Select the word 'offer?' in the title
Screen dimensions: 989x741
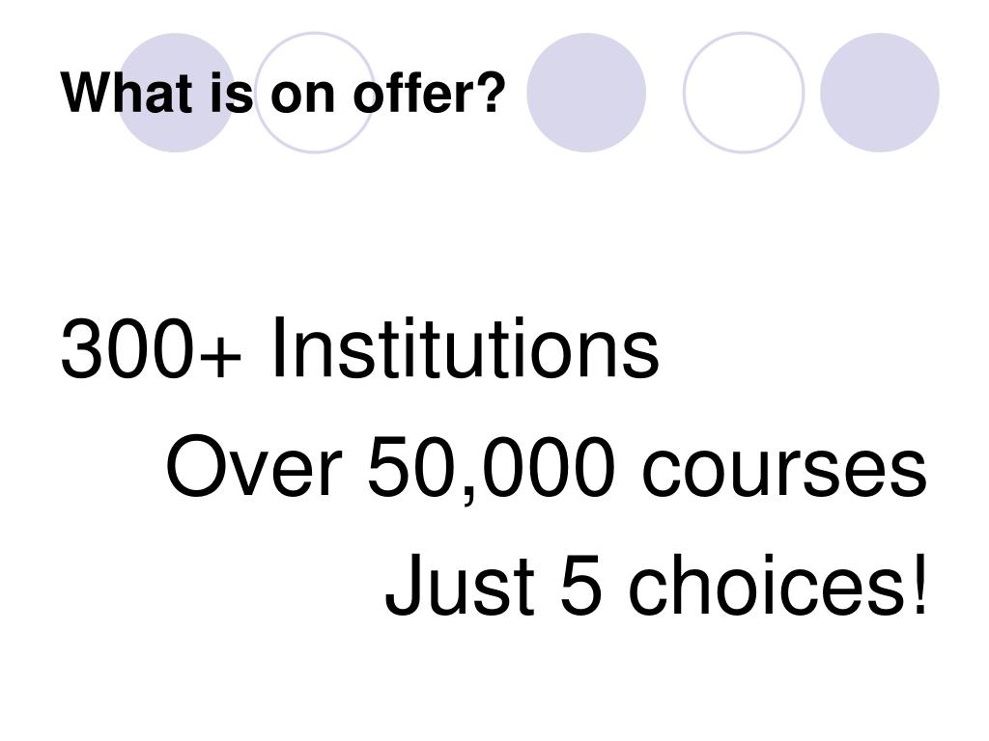click(x=430, y=94)
